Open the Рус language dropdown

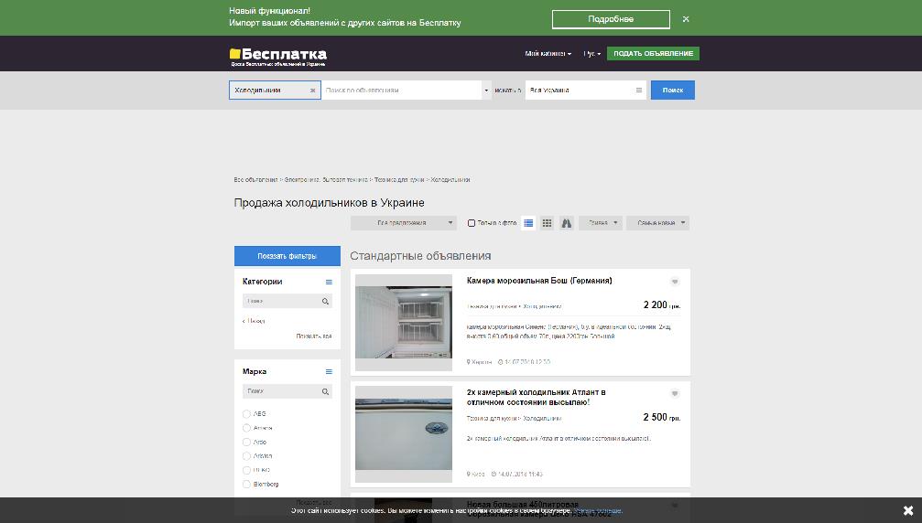pos(592,53)
